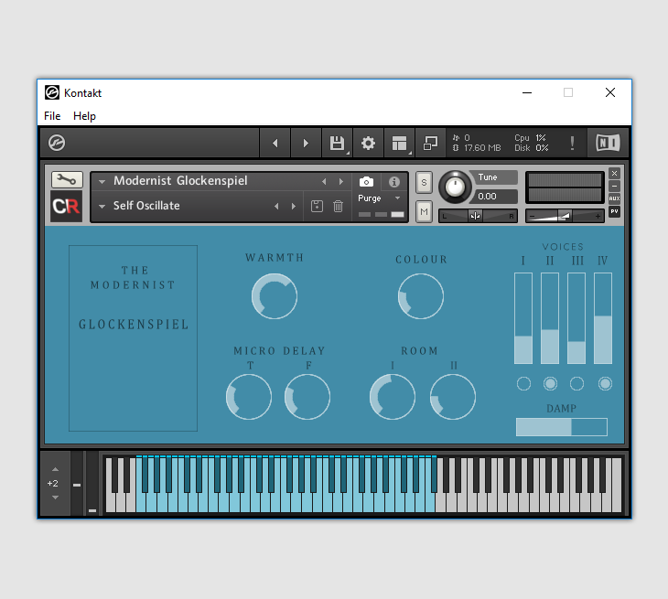This screenshot has width=668, height=599.
Task: Enable voice II radio button
Action: pos(550,384)
